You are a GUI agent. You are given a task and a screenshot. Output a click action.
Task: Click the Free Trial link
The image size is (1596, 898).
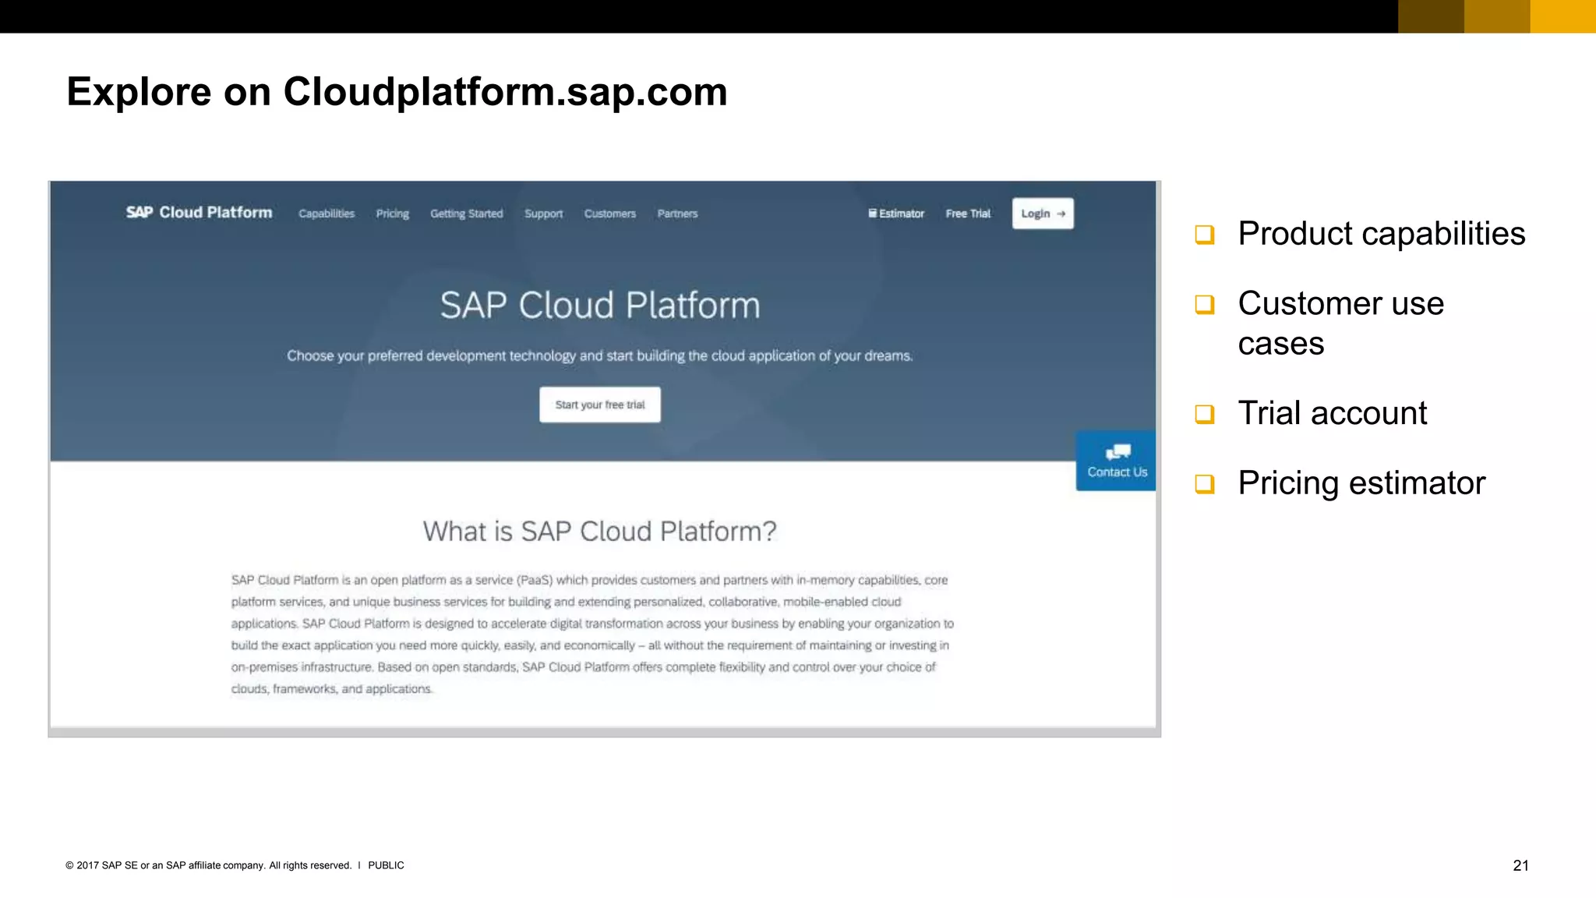coord(968,214)
